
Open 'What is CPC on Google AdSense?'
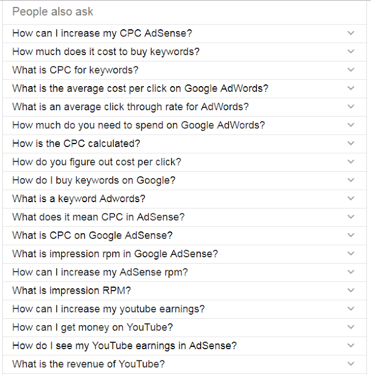[x=184, y=236]
